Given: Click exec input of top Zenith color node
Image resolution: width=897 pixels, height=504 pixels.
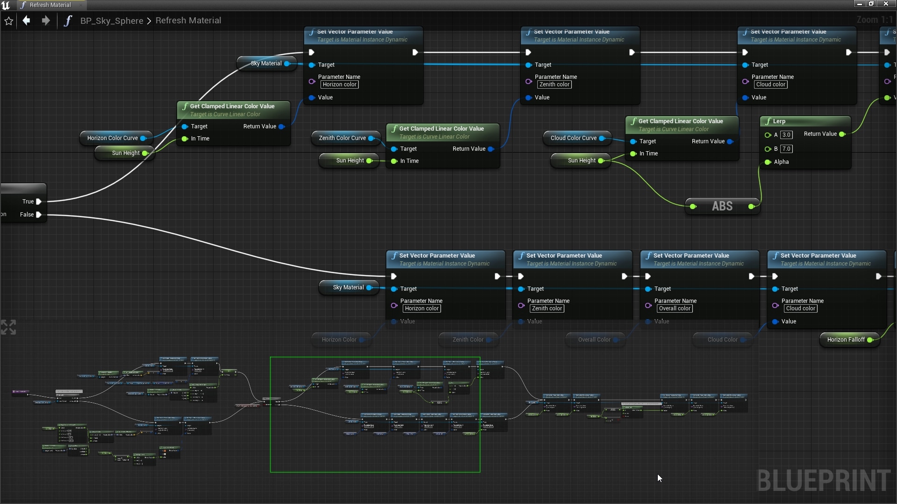Looking at the screenshot, I should point(528,52).
